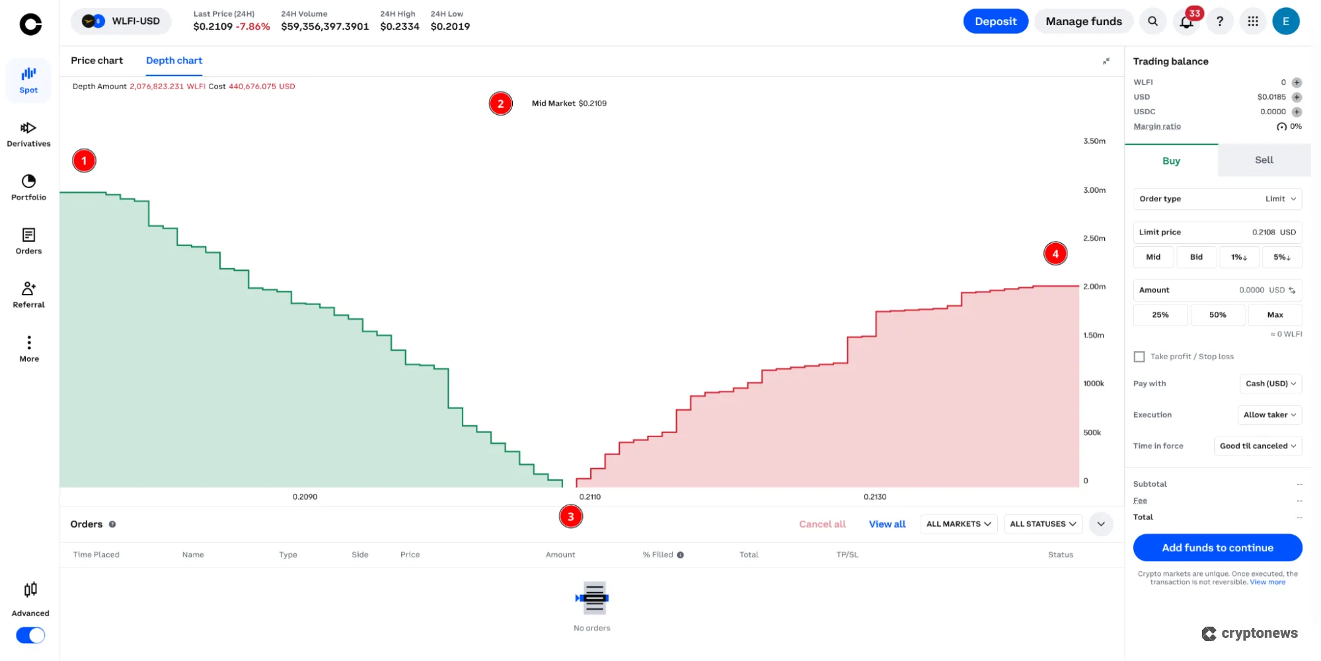Open the notifications bell
Screen dimensions: 1321x661
pyautogui.click(x=1186, y=20)
